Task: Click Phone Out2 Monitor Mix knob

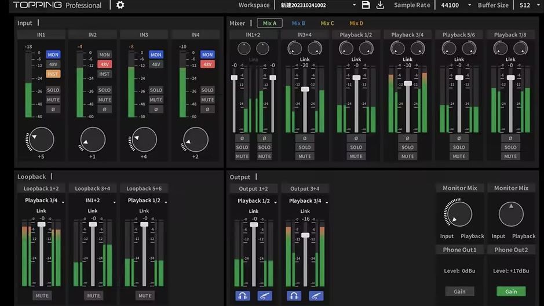Action: click(511, 214)
